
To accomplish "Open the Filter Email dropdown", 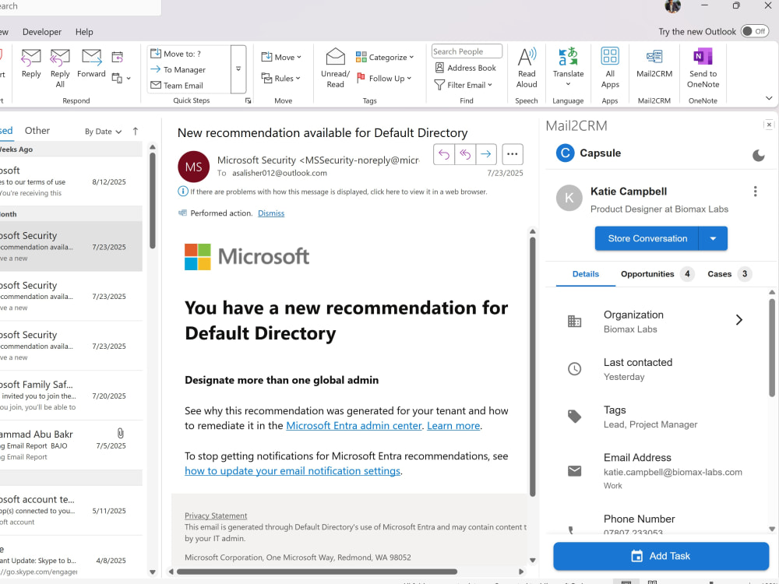I will (463, 85).
